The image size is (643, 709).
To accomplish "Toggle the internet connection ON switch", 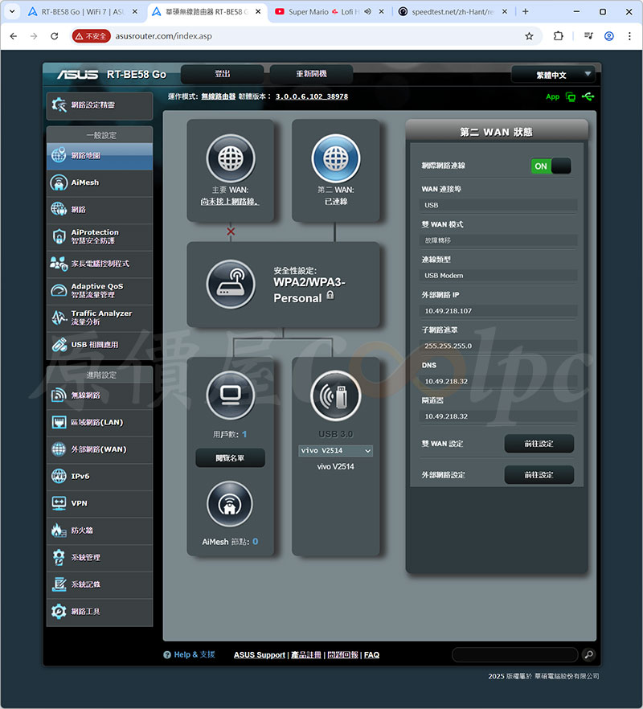I will pyautogui.click(x=551, y=166).
